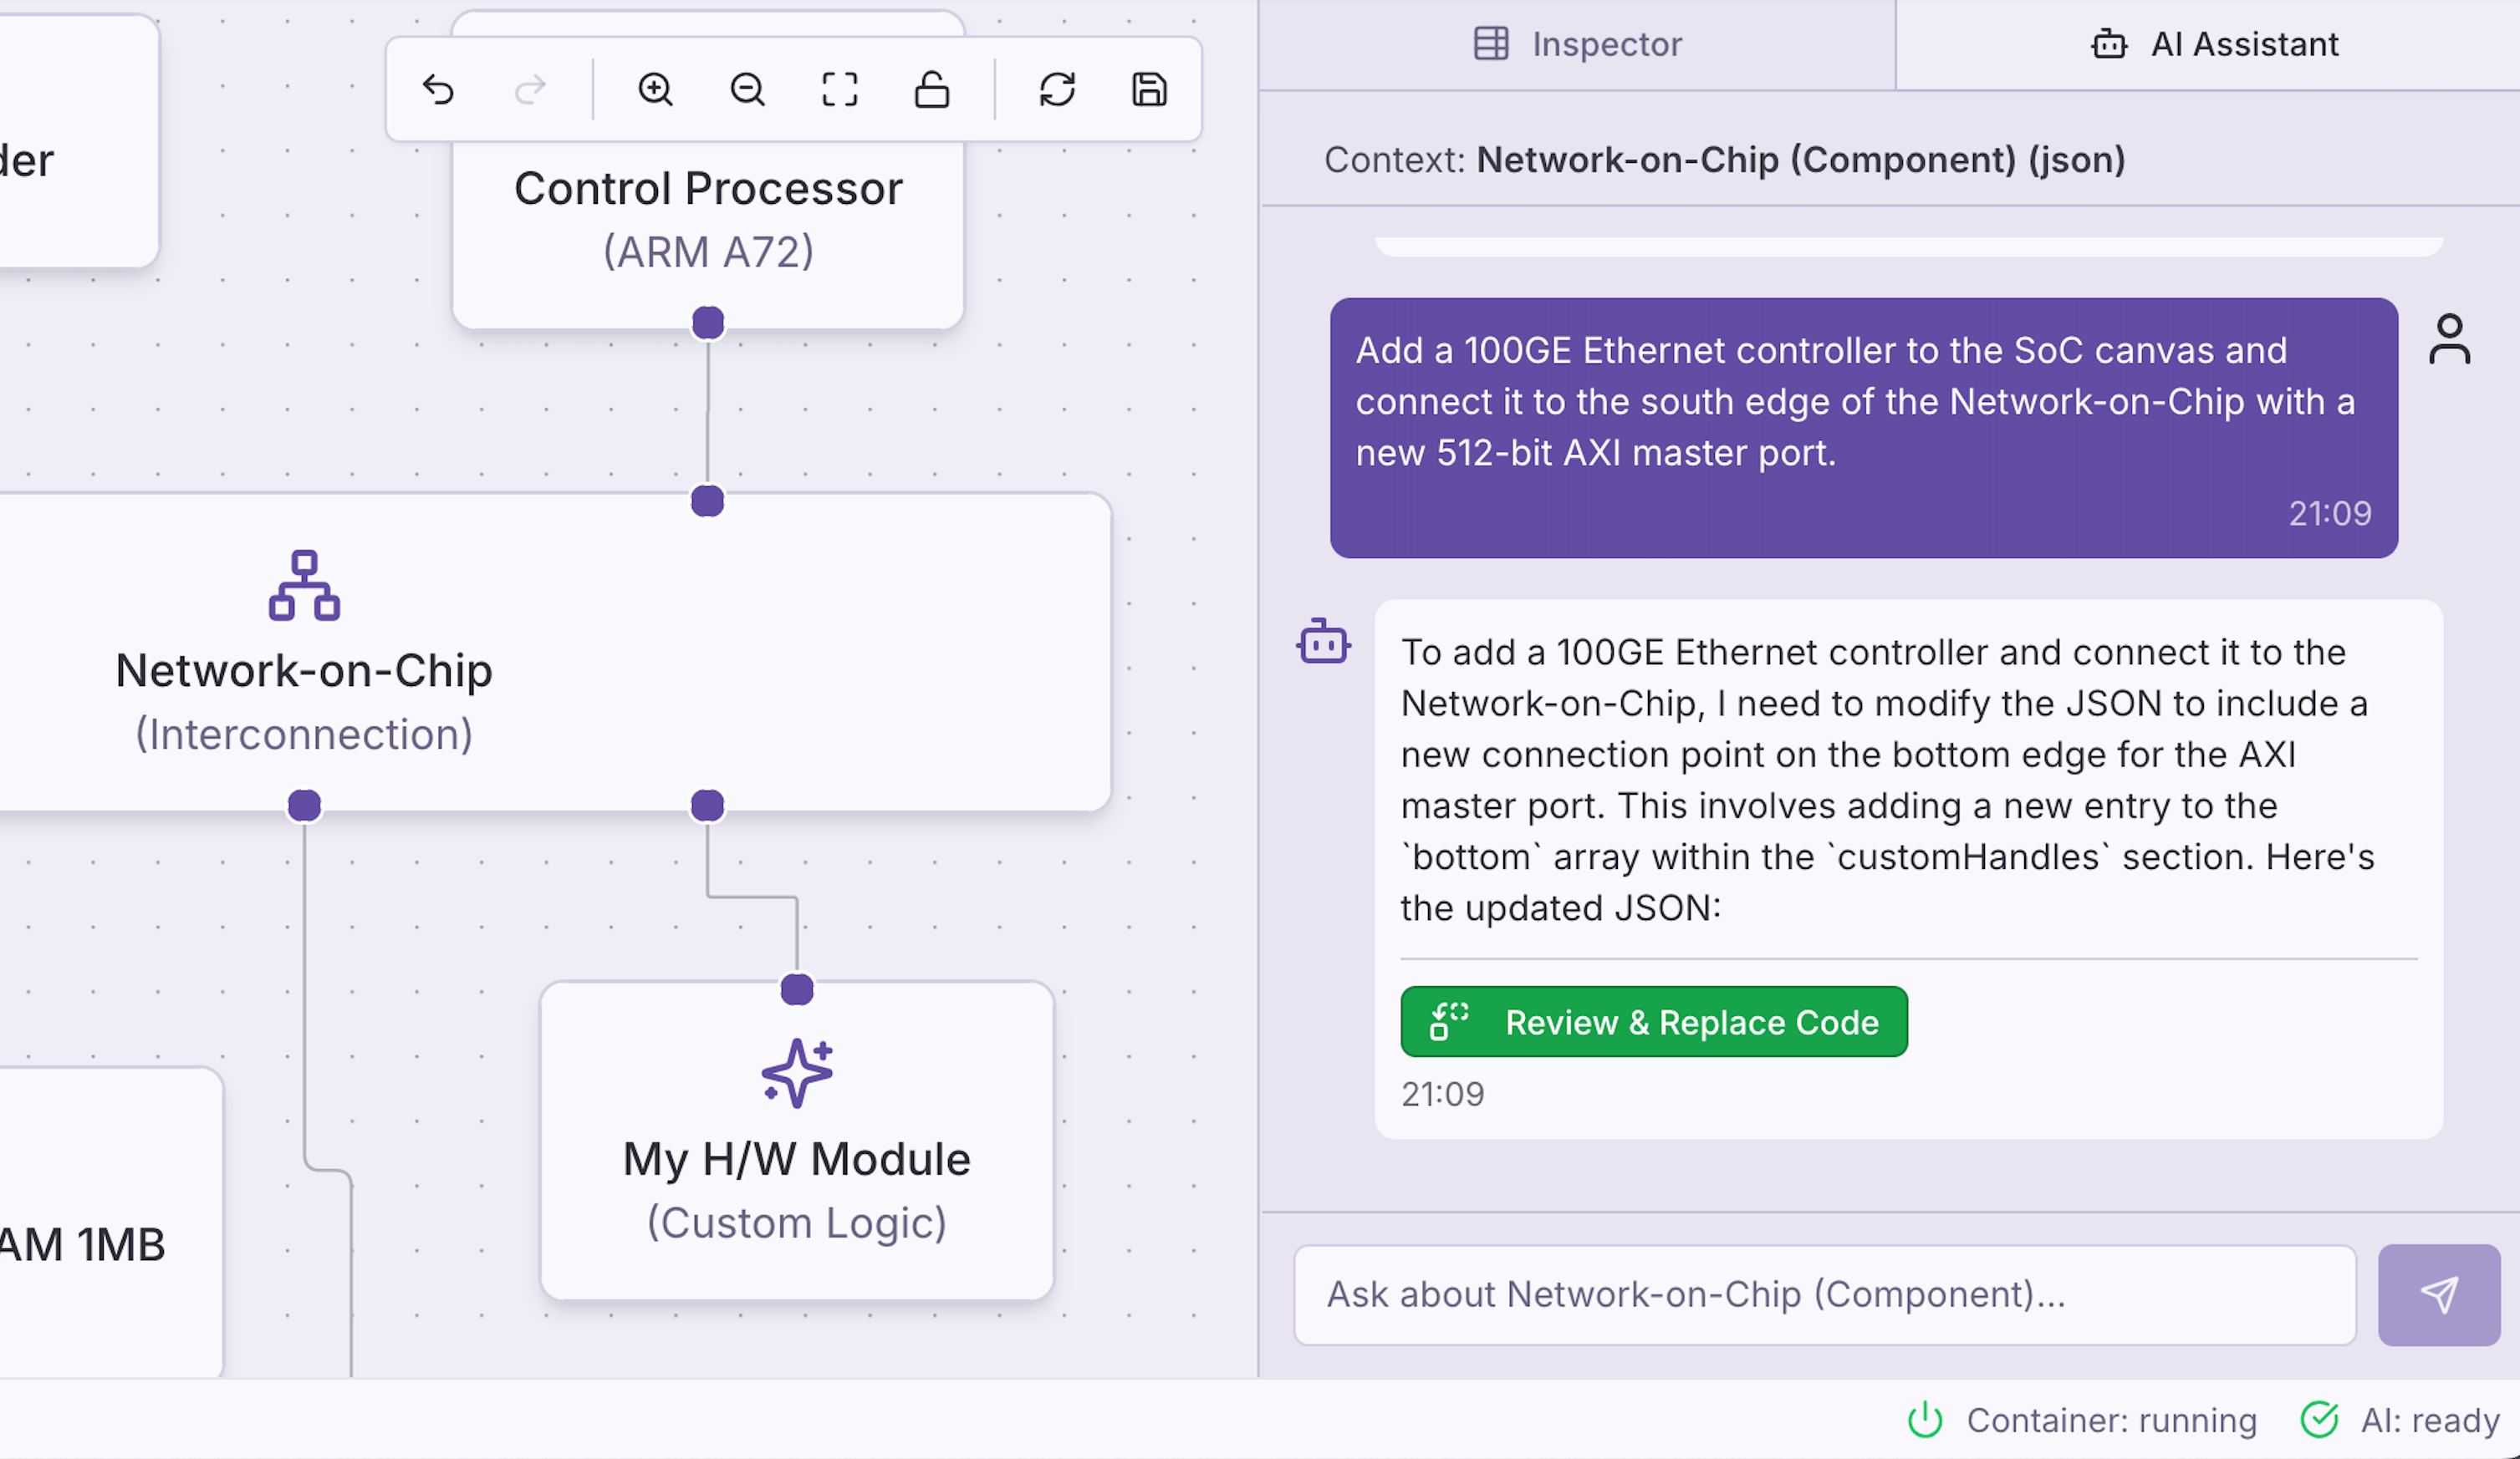Screen dimensions: 2520x1459
Task: Save the design with the floppy disk icon
Action: [1149, 90]
